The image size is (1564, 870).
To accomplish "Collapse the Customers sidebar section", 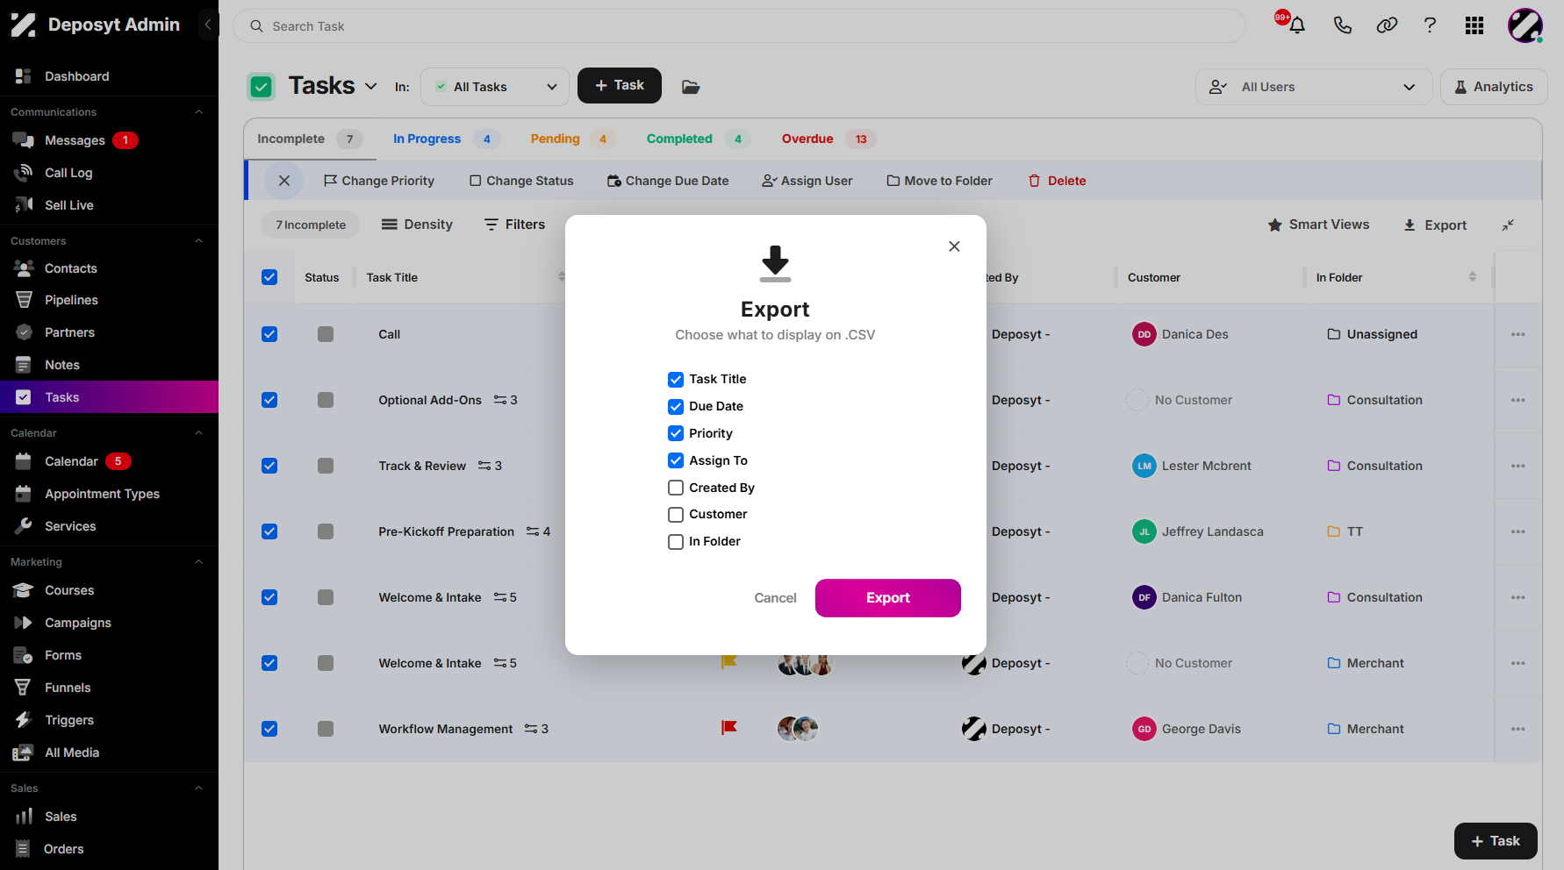I will coord(198,241).
